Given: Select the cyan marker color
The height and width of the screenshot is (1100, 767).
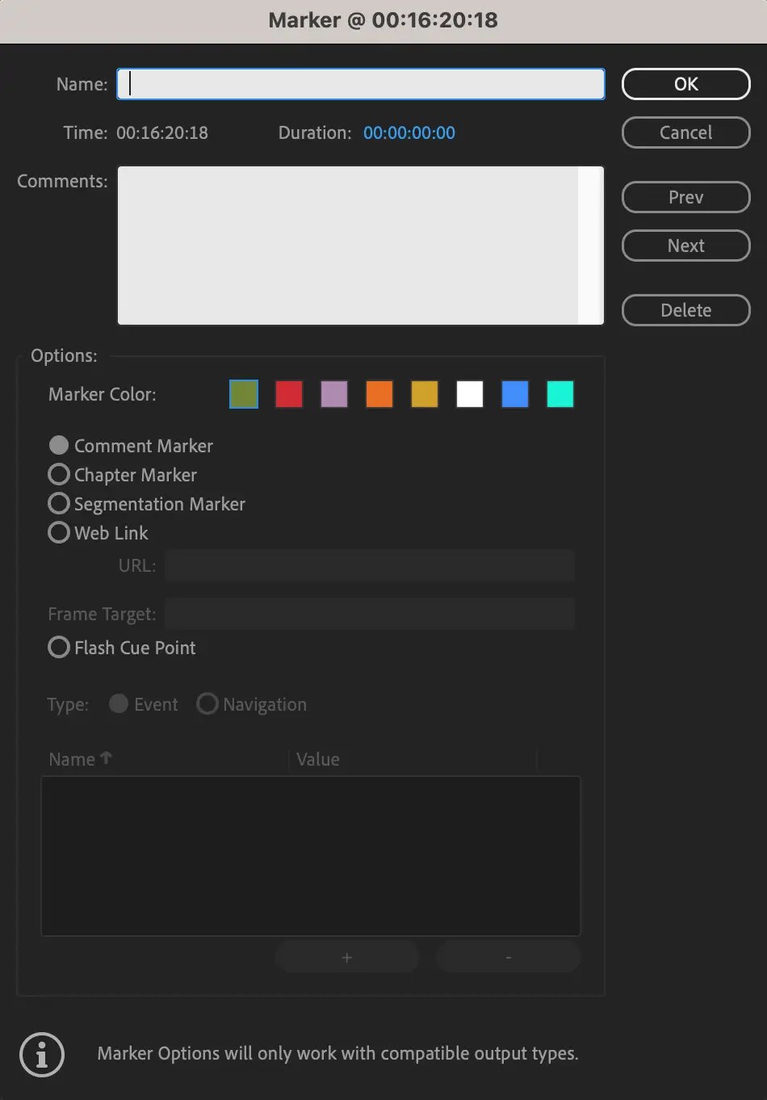Looking at the screenshot, I should tap(560, 394).
